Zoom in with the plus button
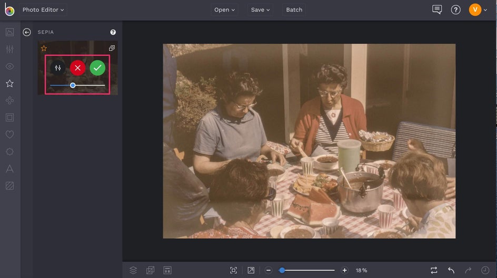This screenshot has height=278, width=497. click(344, 271)
